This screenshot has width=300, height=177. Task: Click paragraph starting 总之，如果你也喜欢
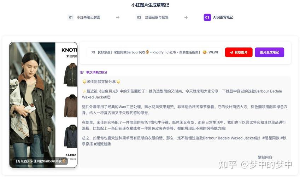click(x=184, y=141)
